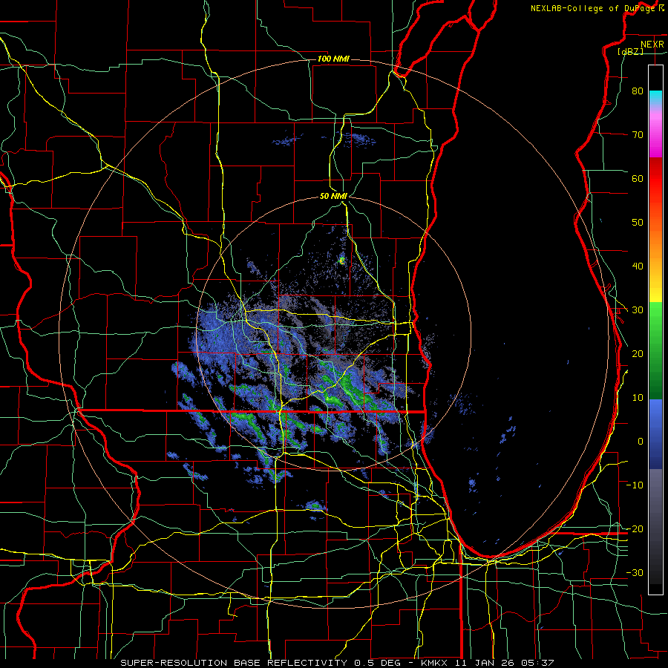Click the "0.5 DEG" elevation text in the caption

point(376,663)
